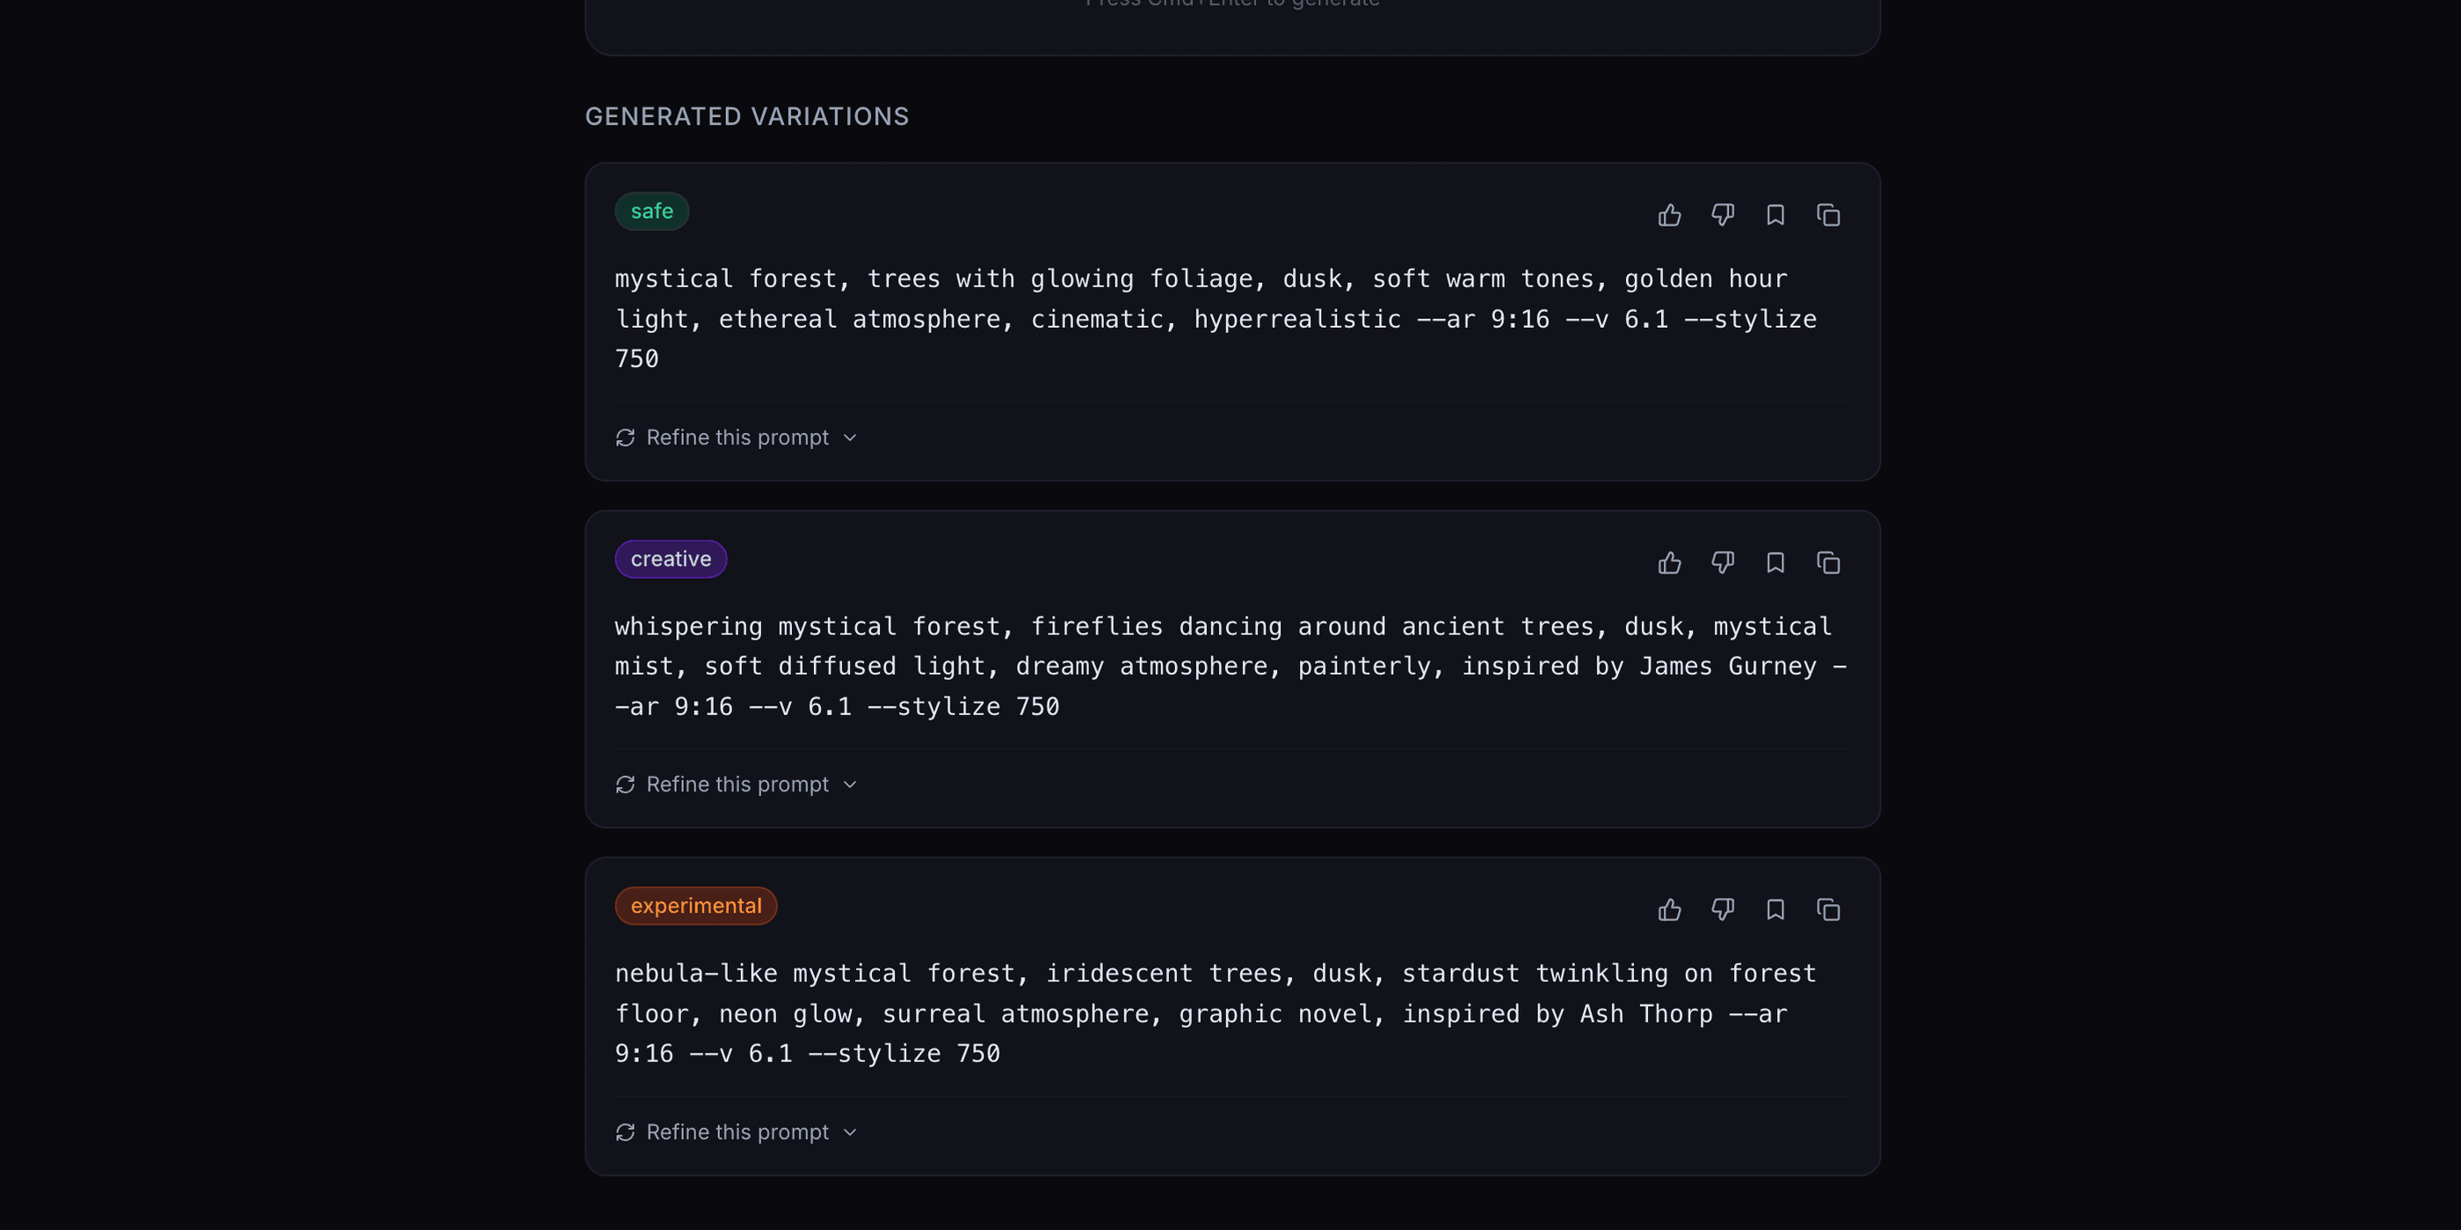Click the orange experimental tag

pos(695,905)
